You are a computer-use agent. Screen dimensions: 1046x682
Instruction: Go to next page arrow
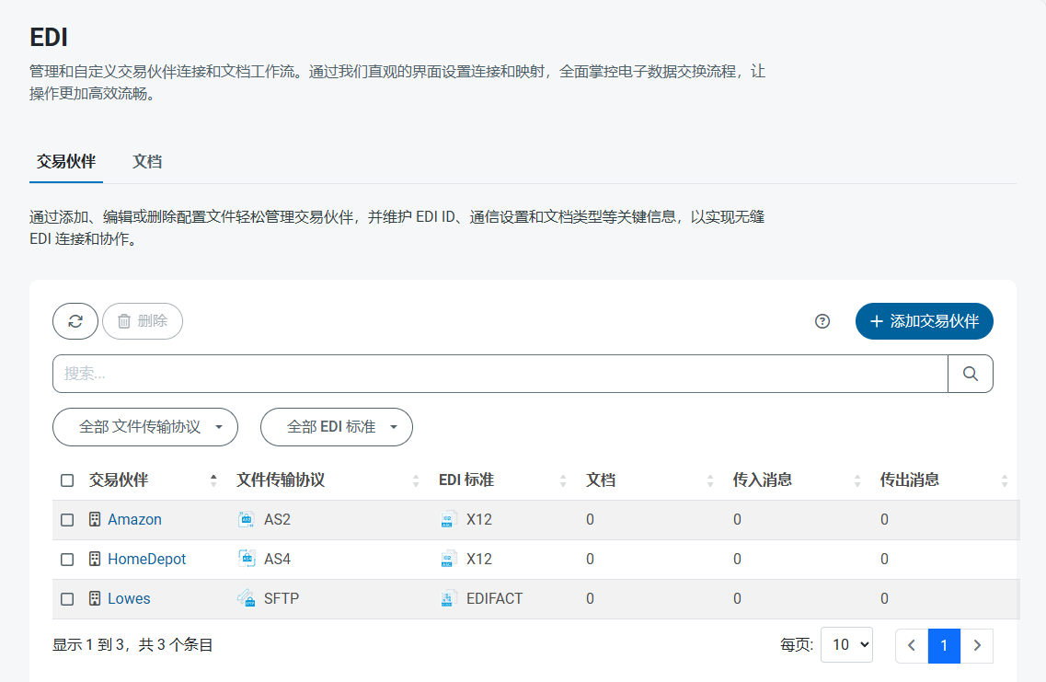click(x=977, y=645)
